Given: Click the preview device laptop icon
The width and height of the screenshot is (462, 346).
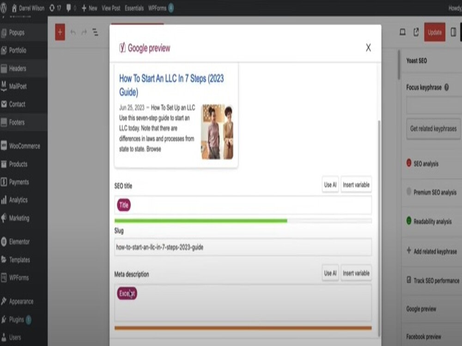Looking at the screenshot, I should coord(402,32).
